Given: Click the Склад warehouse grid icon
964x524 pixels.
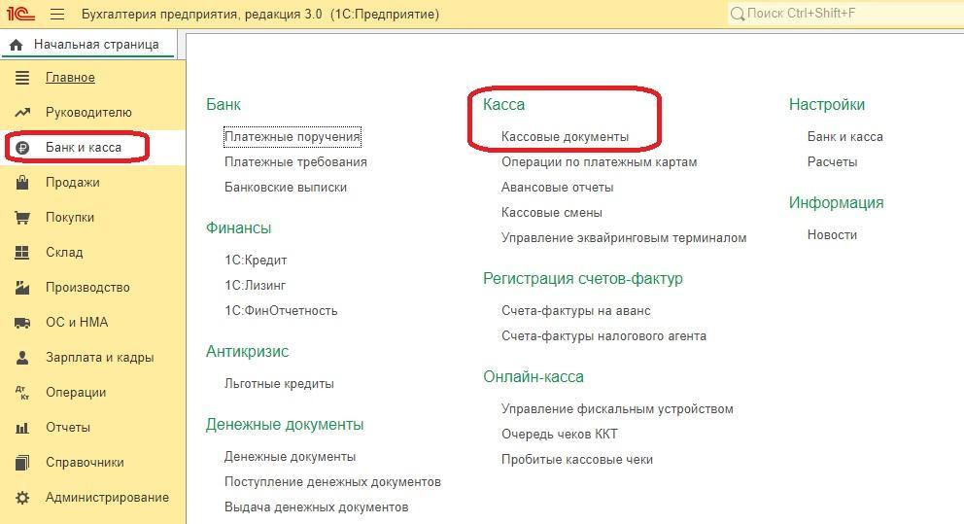Looking at the screenshot, I should 22,253.
